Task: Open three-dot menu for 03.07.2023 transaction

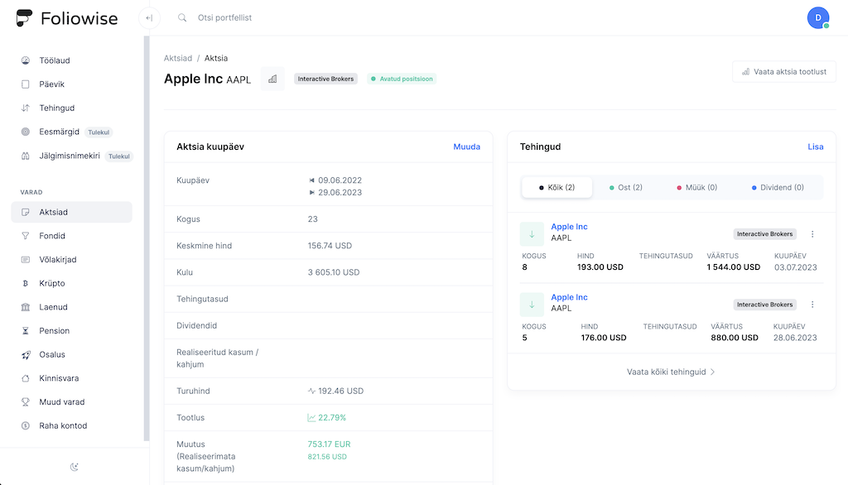Action: (x=812, y=234)
